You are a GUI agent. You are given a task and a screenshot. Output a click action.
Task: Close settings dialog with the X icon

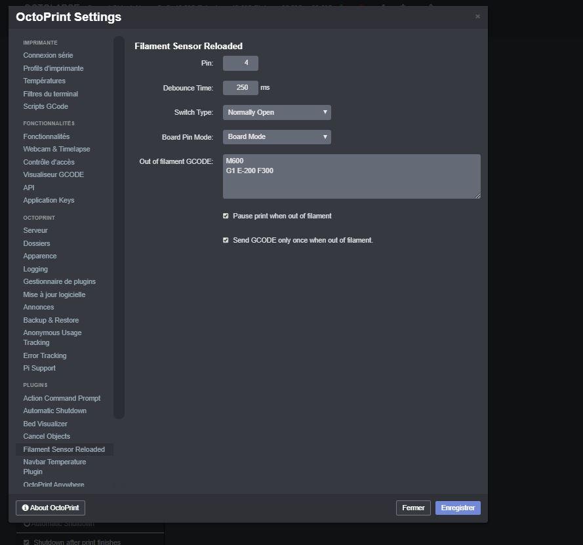477,16
